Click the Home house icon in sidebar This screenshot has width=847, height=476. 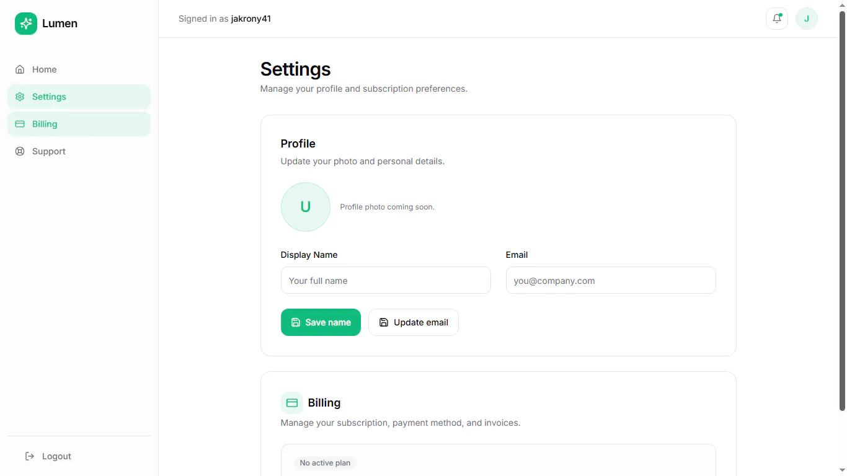coord(20,69)
